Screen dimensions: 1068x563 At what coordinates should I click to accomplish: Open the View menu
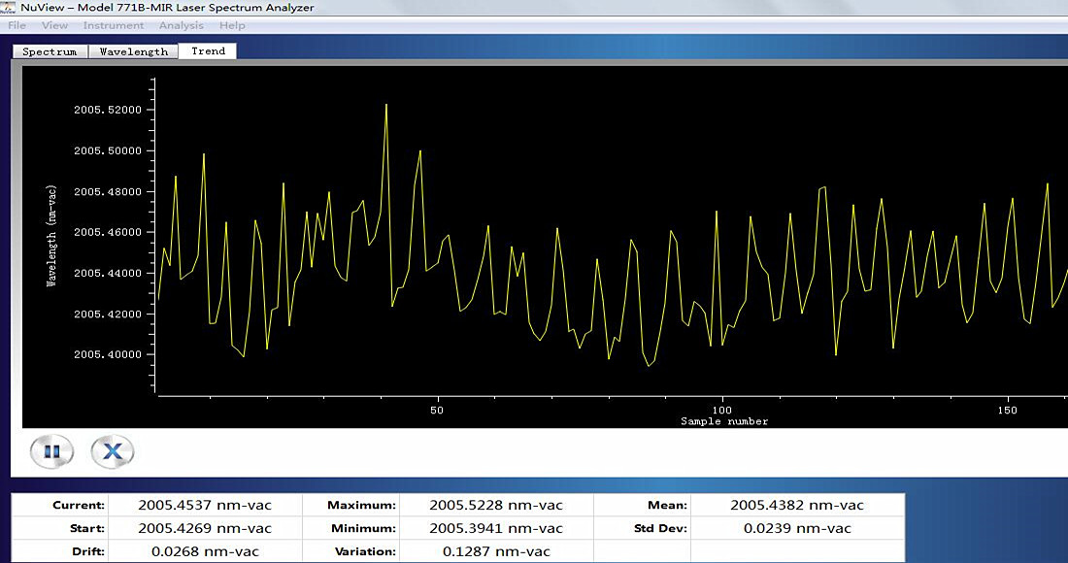click(55, 25)
